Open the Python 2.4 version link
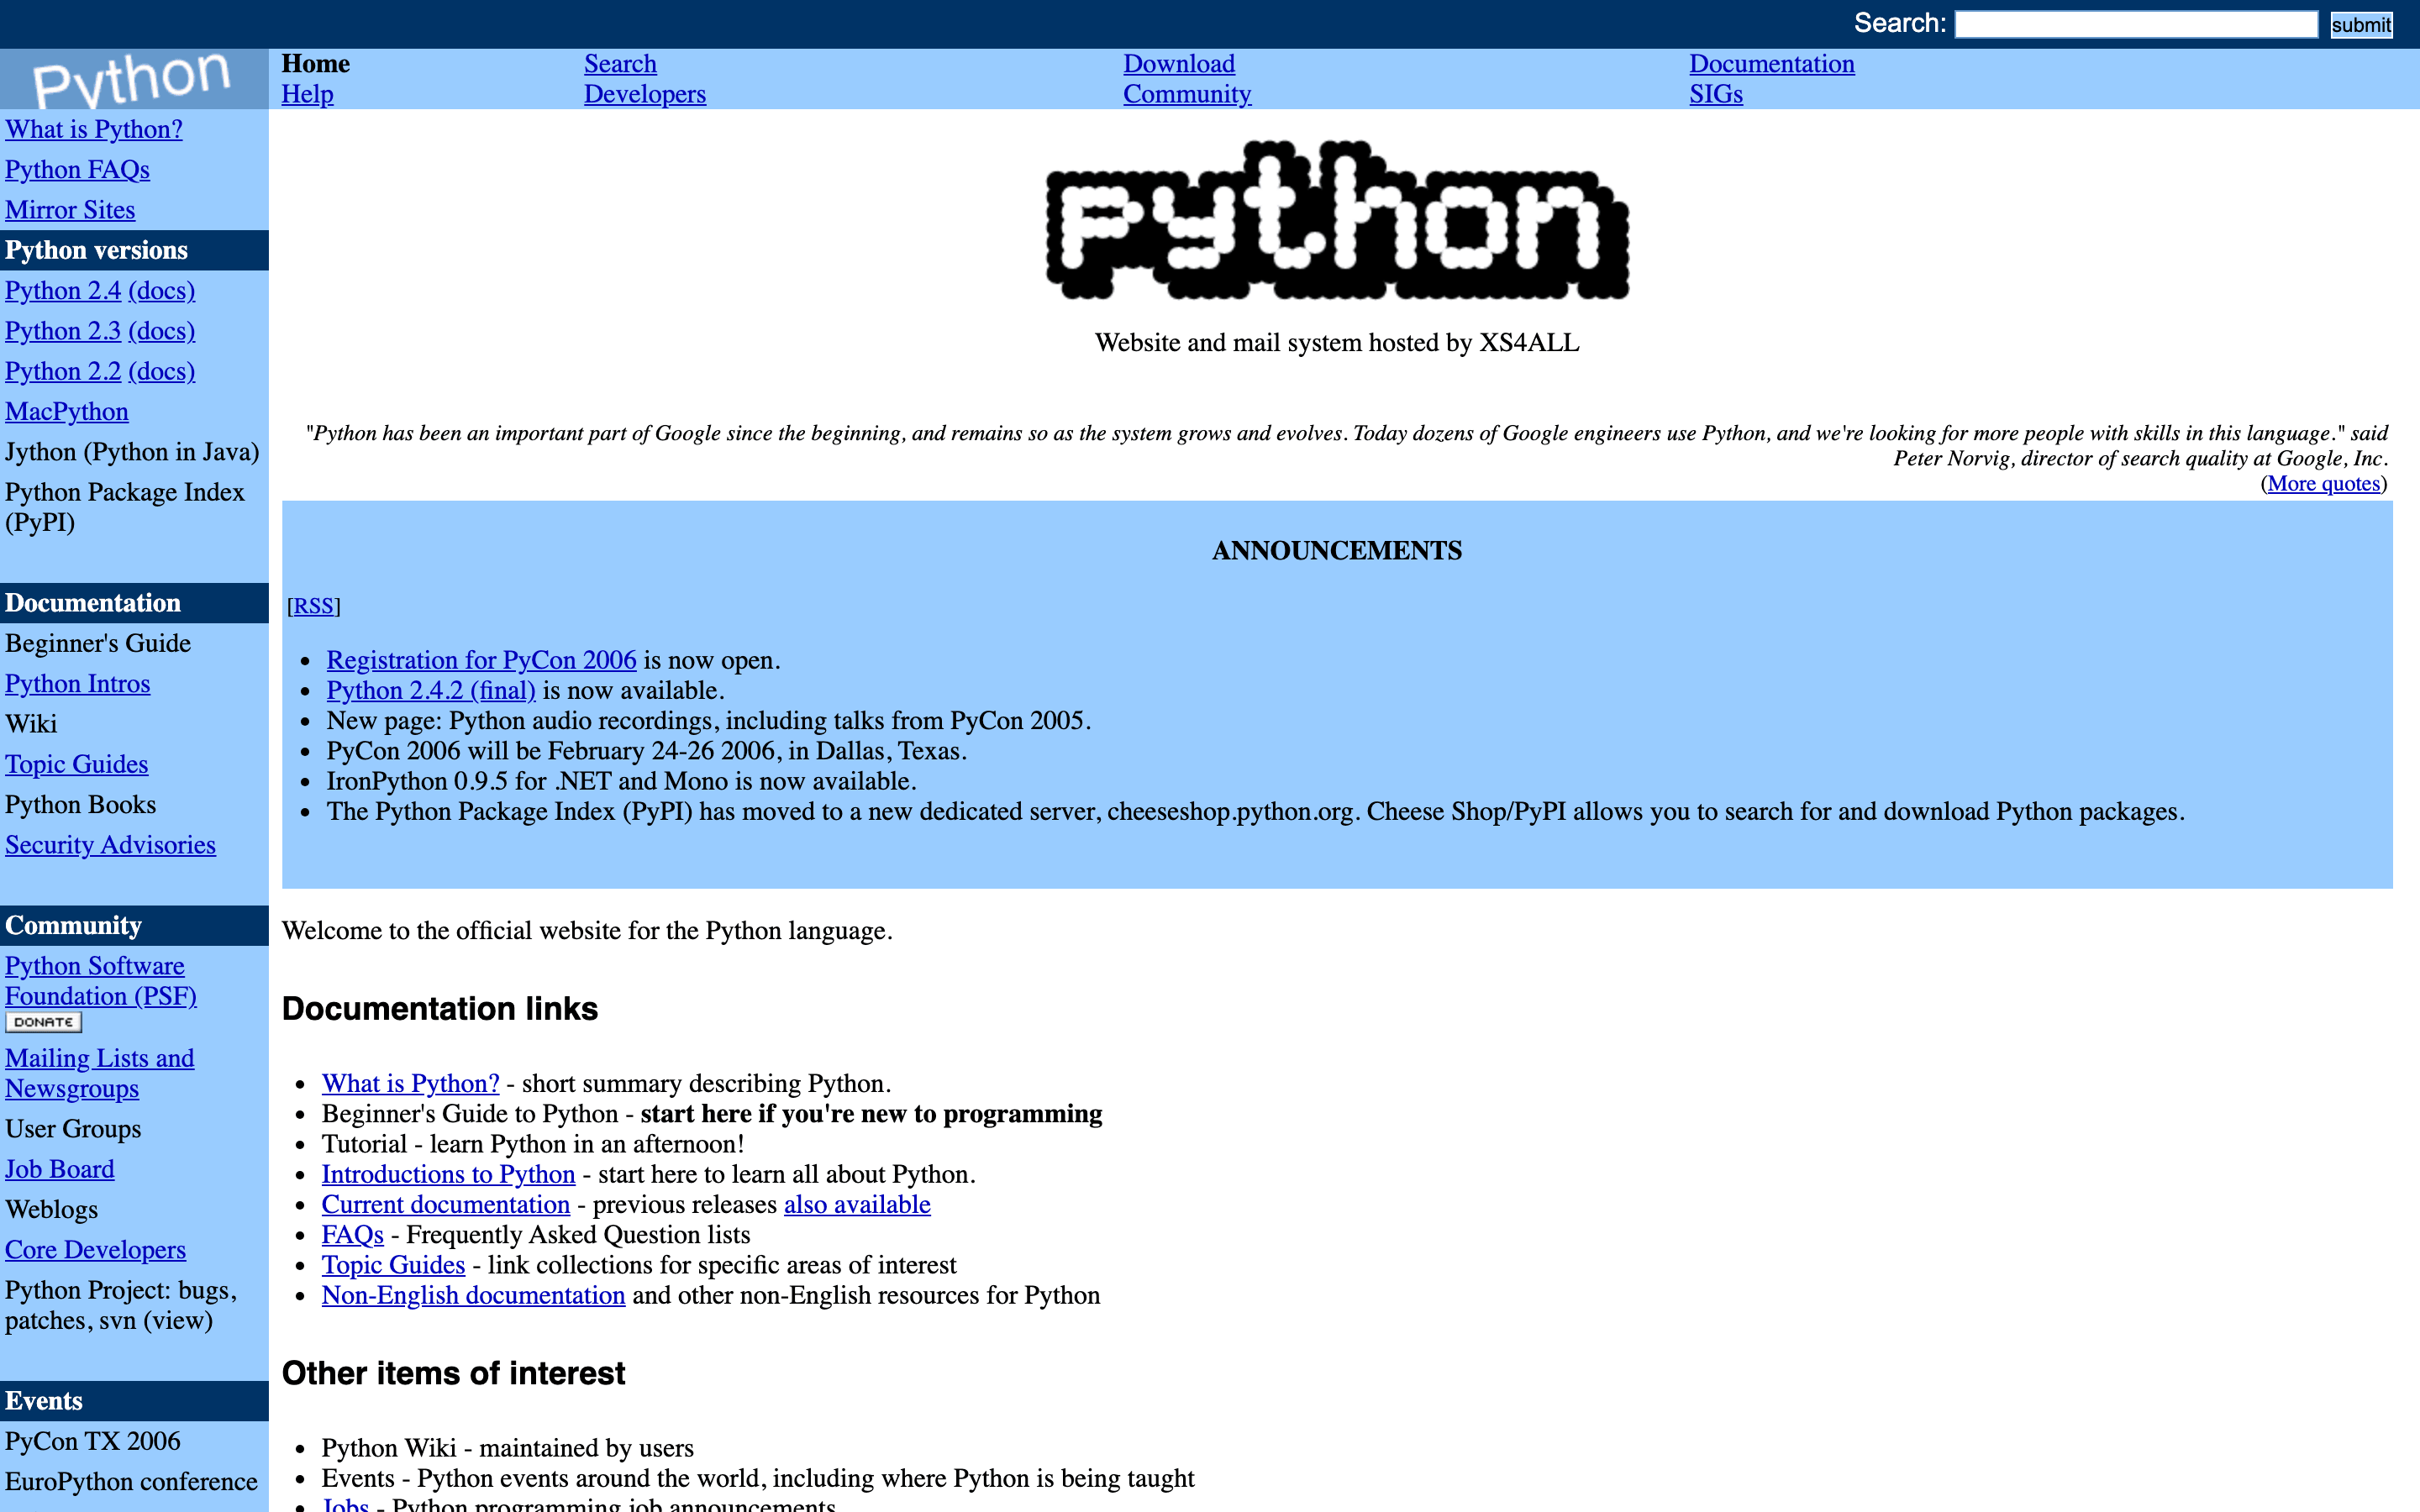The height and width of the screenshot is (1512, 2420). (63, 291)
